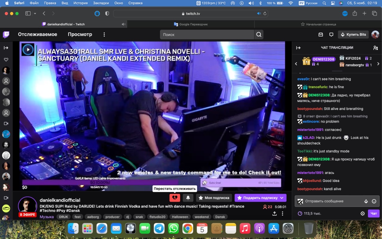Open chat settings gear icon
This screenshot has height=239, width=382.
tap(363, 214)
